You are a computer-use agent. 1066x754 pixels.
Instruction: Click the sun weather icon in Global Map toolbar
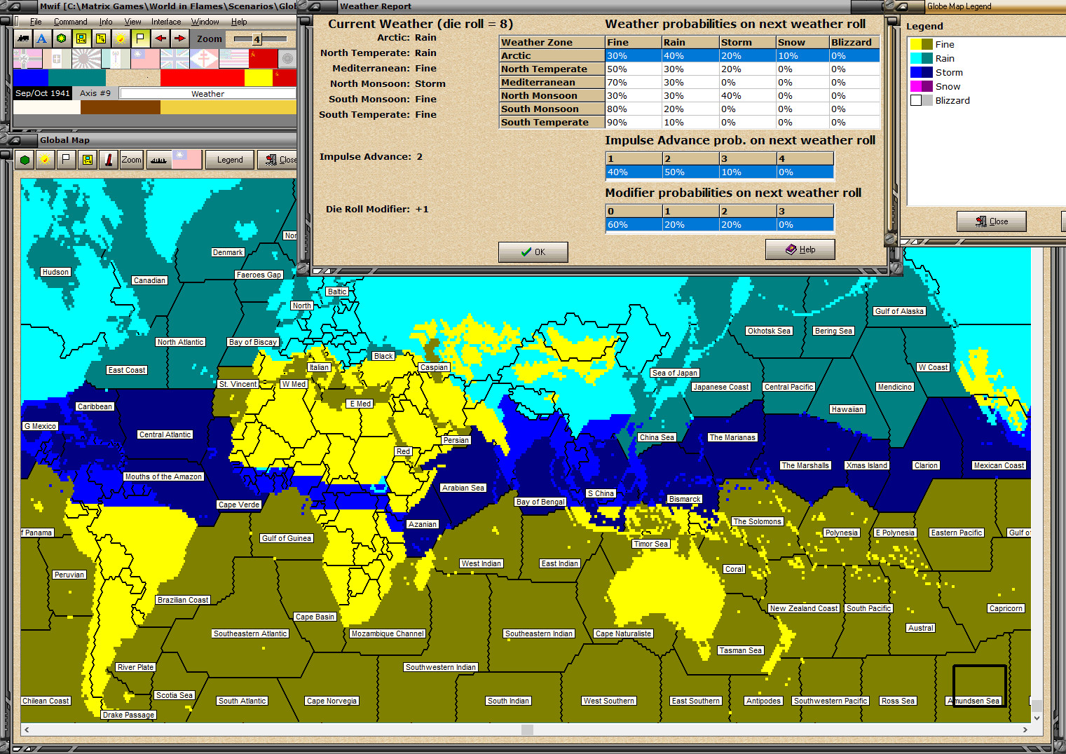click(46, 160)
